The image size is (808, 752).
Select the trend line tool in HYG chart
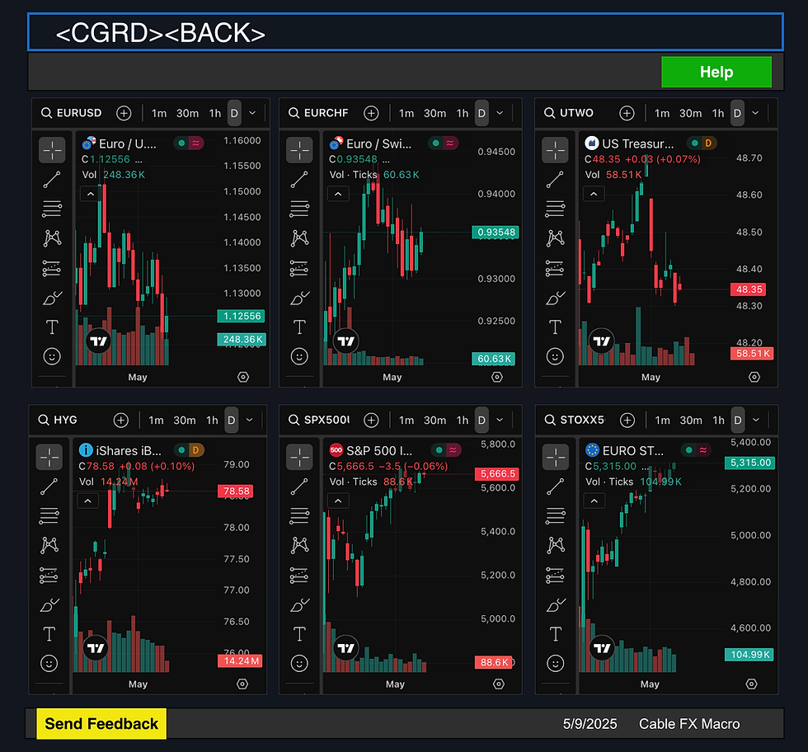(49, 486)
